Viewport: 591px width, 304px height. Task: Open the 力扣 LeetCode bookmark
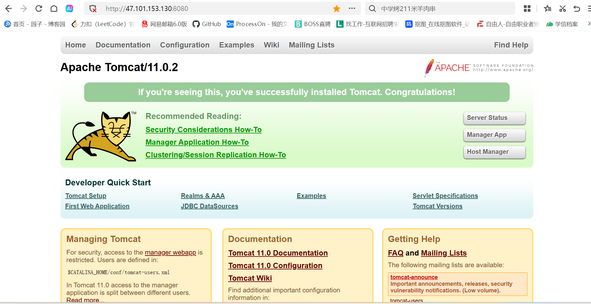(103, 24)
